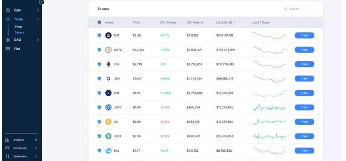Click the USDT tether logo icon
The height and width of the screenshot is (161, 346).
tap(108, 136)
